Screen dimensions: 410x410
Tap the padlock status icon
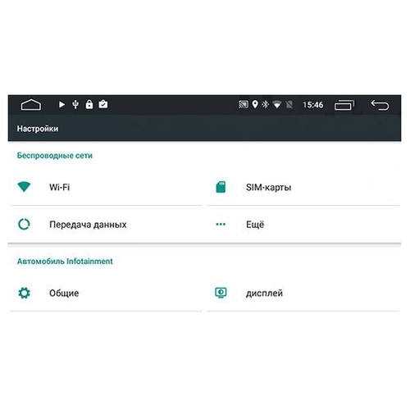pos(89,104)
